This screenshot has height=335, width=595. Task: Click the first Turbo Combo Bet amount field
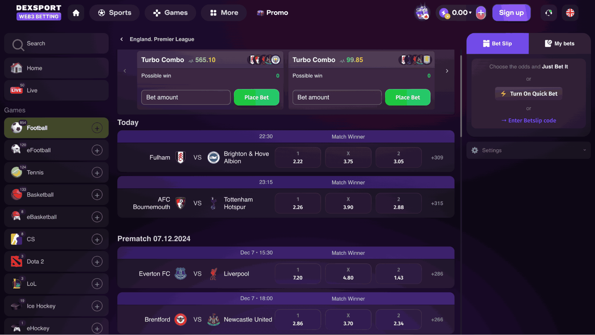pos(186,97)
